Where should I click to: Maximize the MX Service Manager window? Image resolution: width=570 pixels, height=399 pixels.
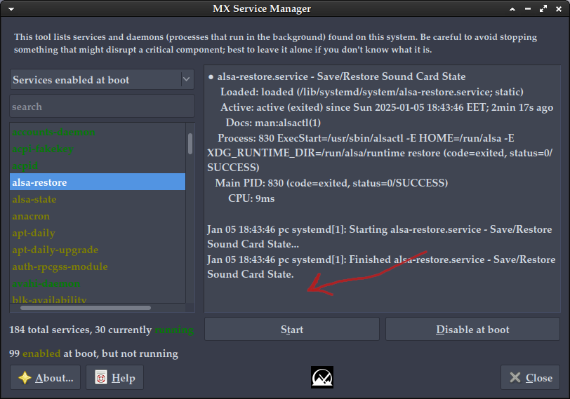(x=543, y=9)
